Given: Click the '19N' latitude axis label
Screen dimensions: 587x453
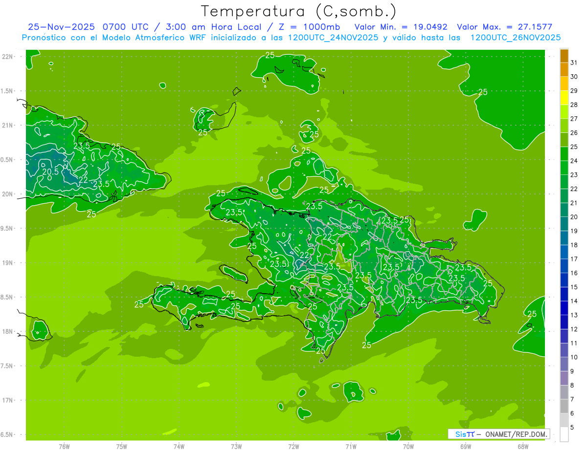Looking at the screenshot, I should tap(7, 263).
